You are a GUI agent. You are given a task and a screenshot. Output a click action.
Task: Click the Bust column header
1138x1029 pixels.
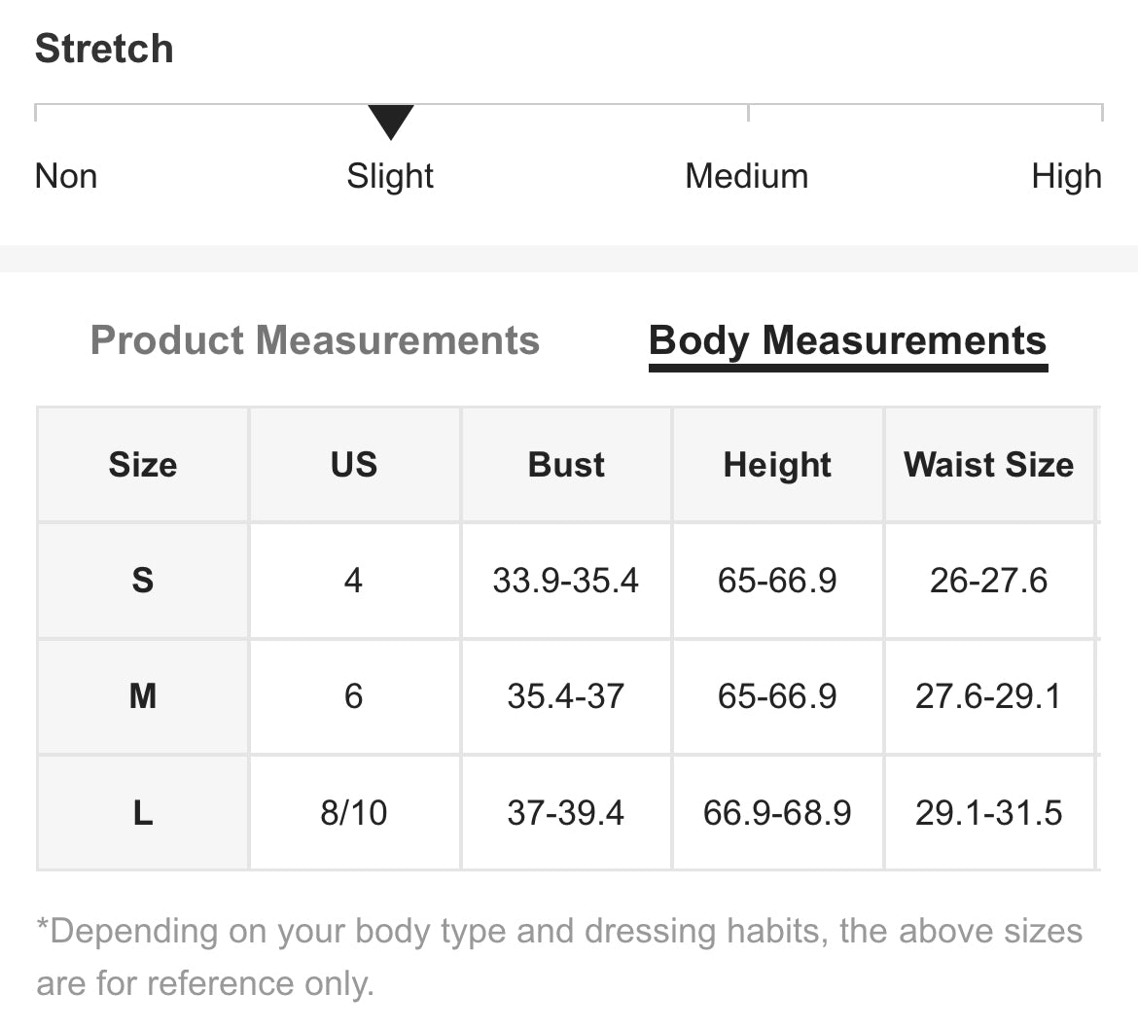pos(566,465)
